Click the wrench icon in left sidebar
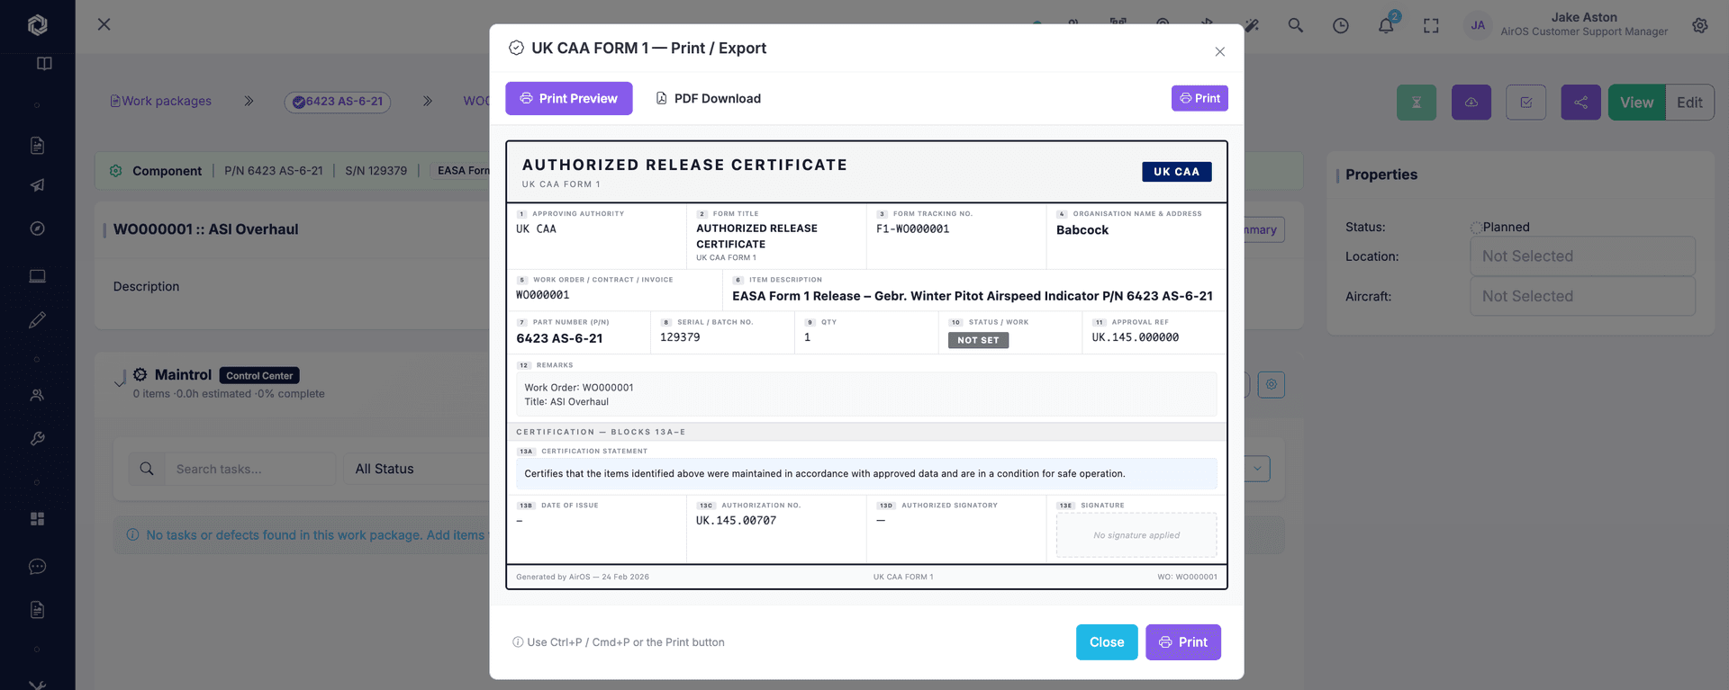1729x690 pixels. (37, 438)
